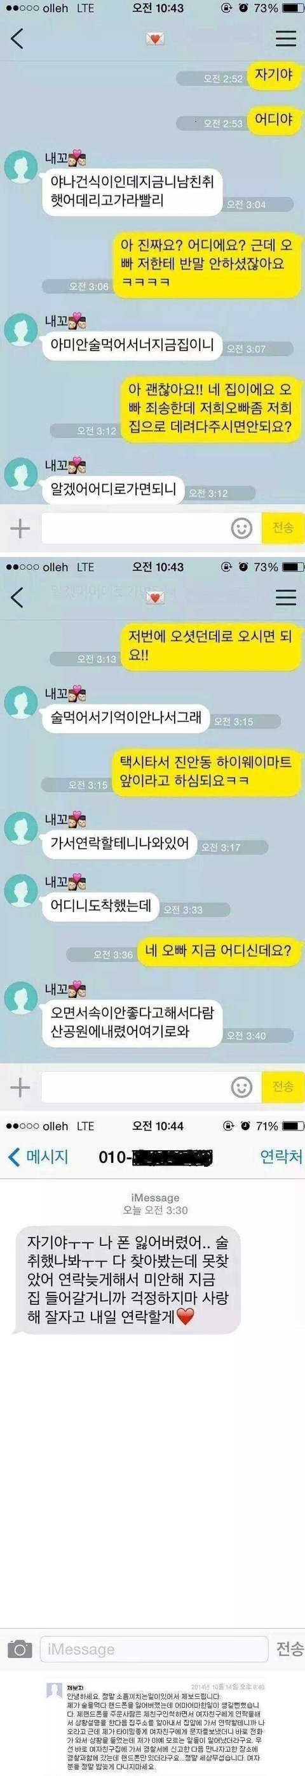Go back to 메시지 list

tap(39, 1157)
